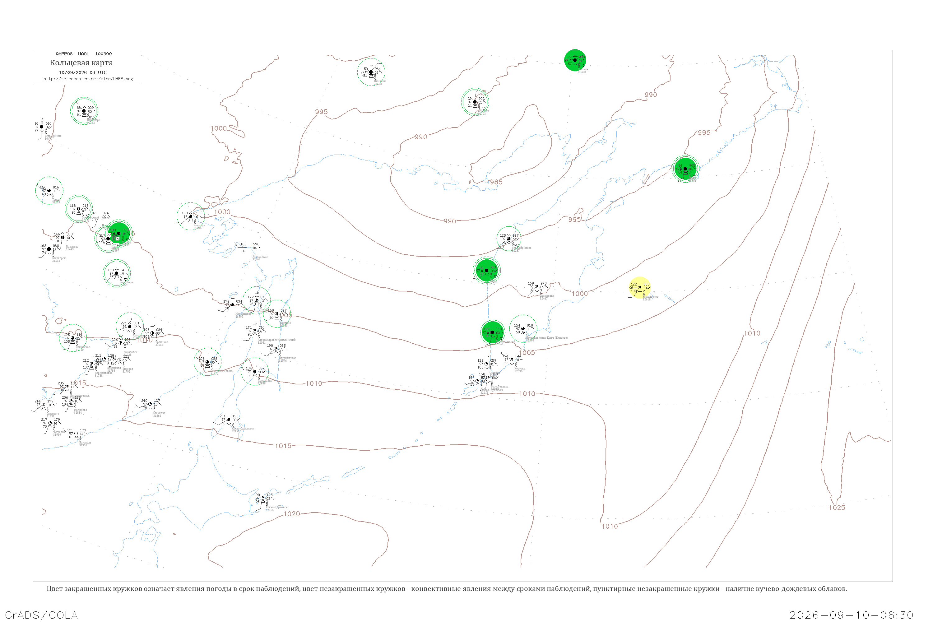Select the Khodutka 32596 station marker
933x622 pixels.
511,360
